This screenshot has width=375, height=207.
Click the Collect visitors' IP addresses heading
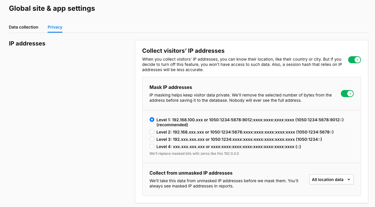183,51
